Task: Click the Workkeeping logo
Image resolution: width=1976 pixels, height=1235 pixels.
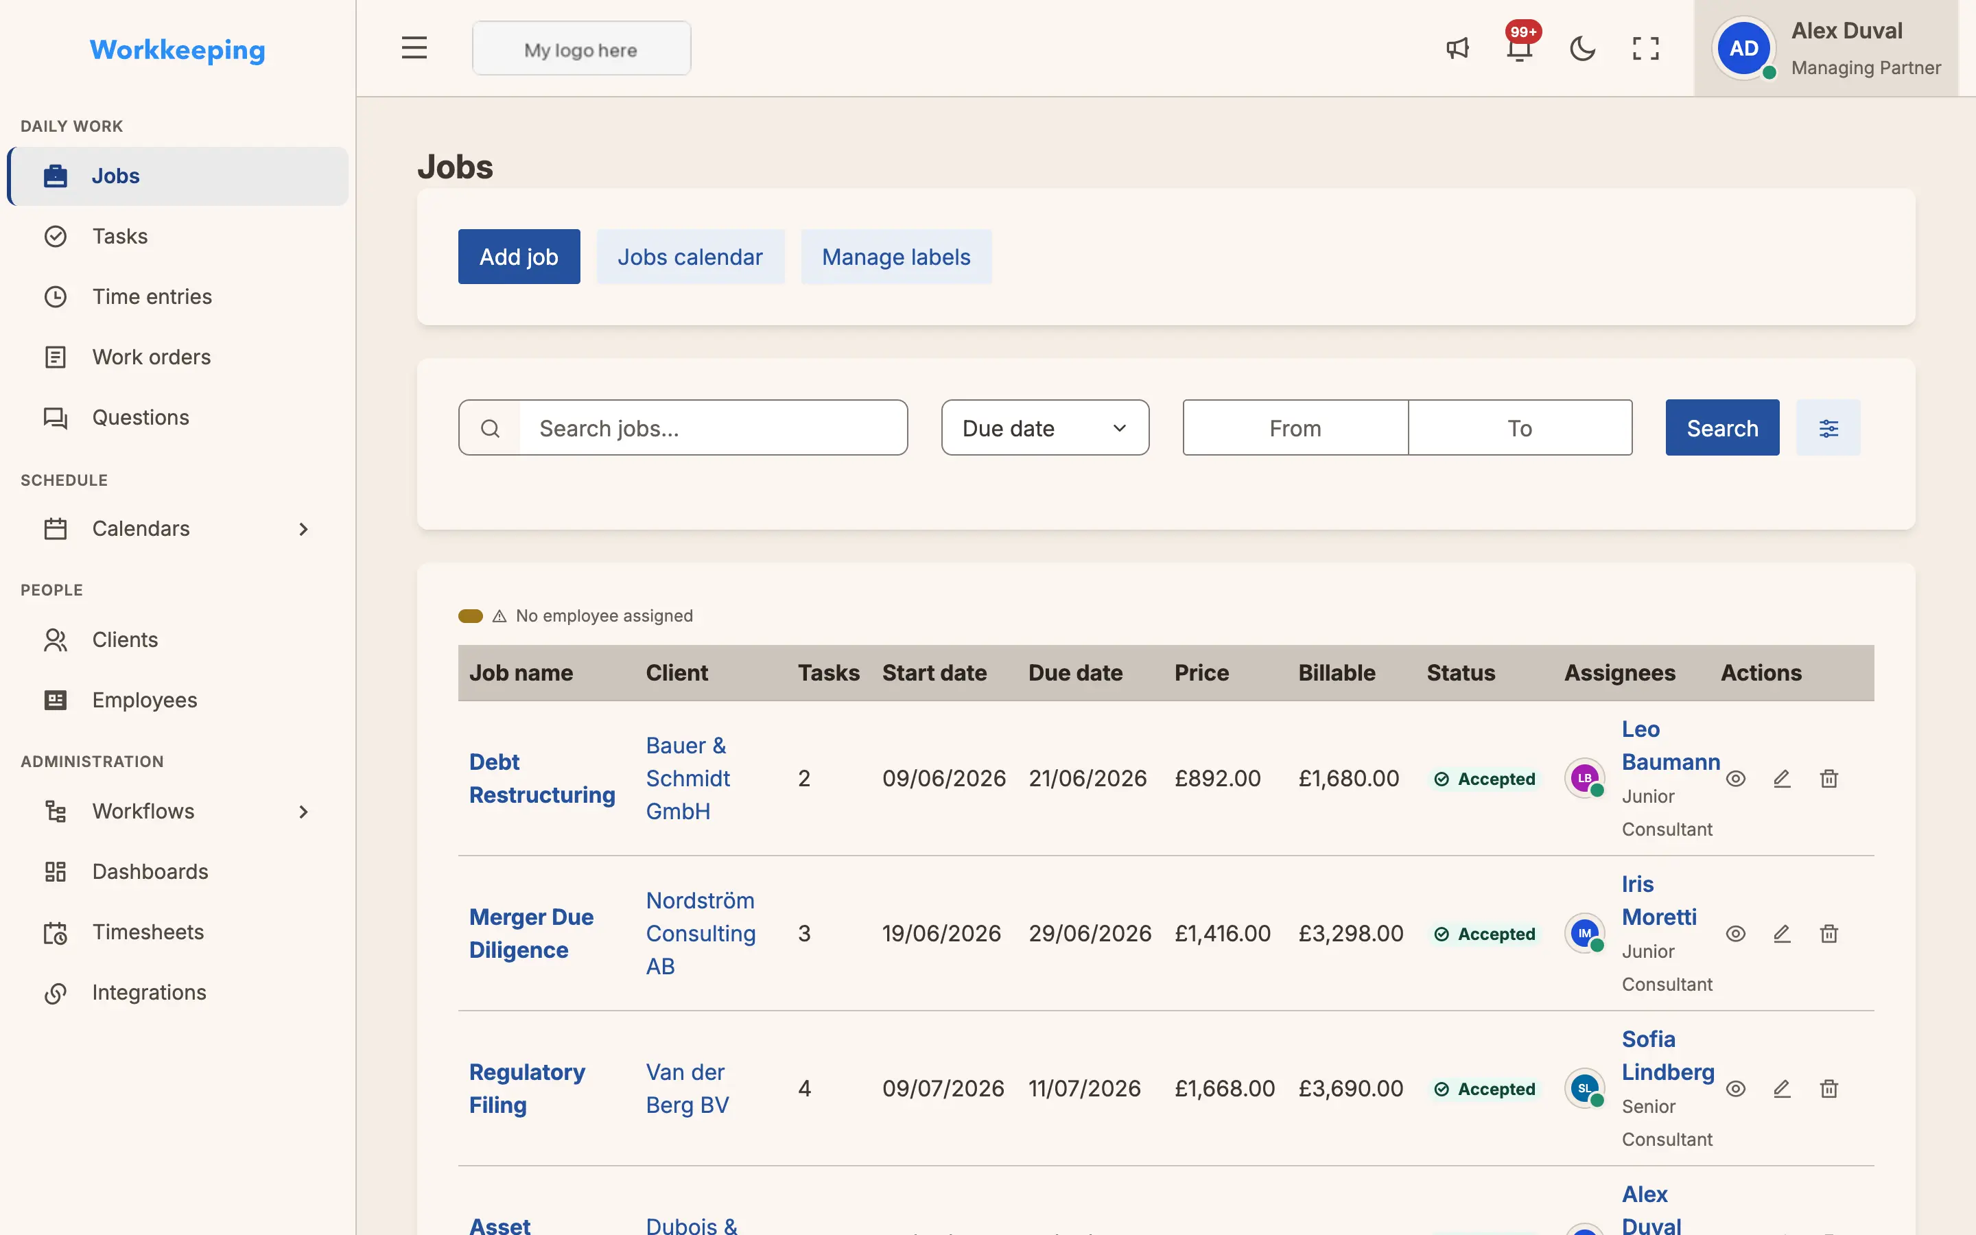Action: tap(177, 50)
